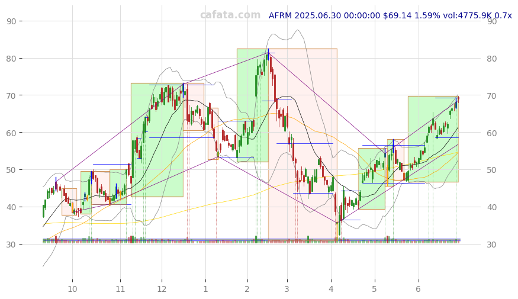Click the latest candle near 69
The width and height of the screenshot is (518, 299).
click(458, 98)
